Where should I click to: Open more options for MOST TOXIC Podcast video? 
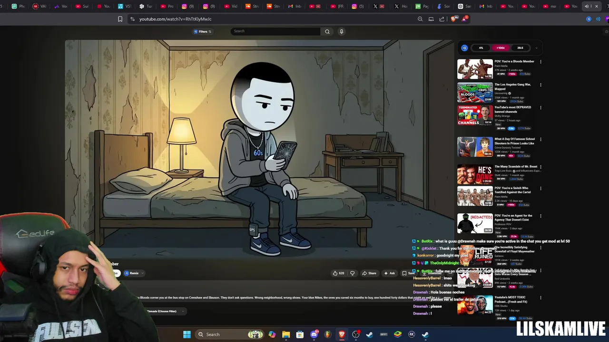pos(540,298)
